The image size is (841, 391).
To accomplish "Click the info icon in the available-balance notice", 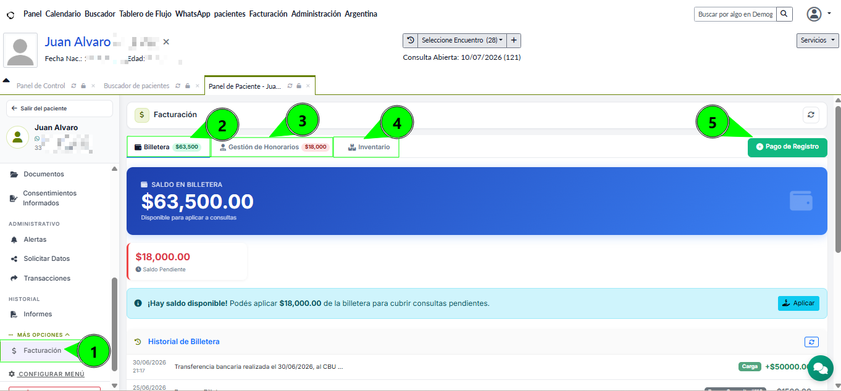I will point(138,303).
